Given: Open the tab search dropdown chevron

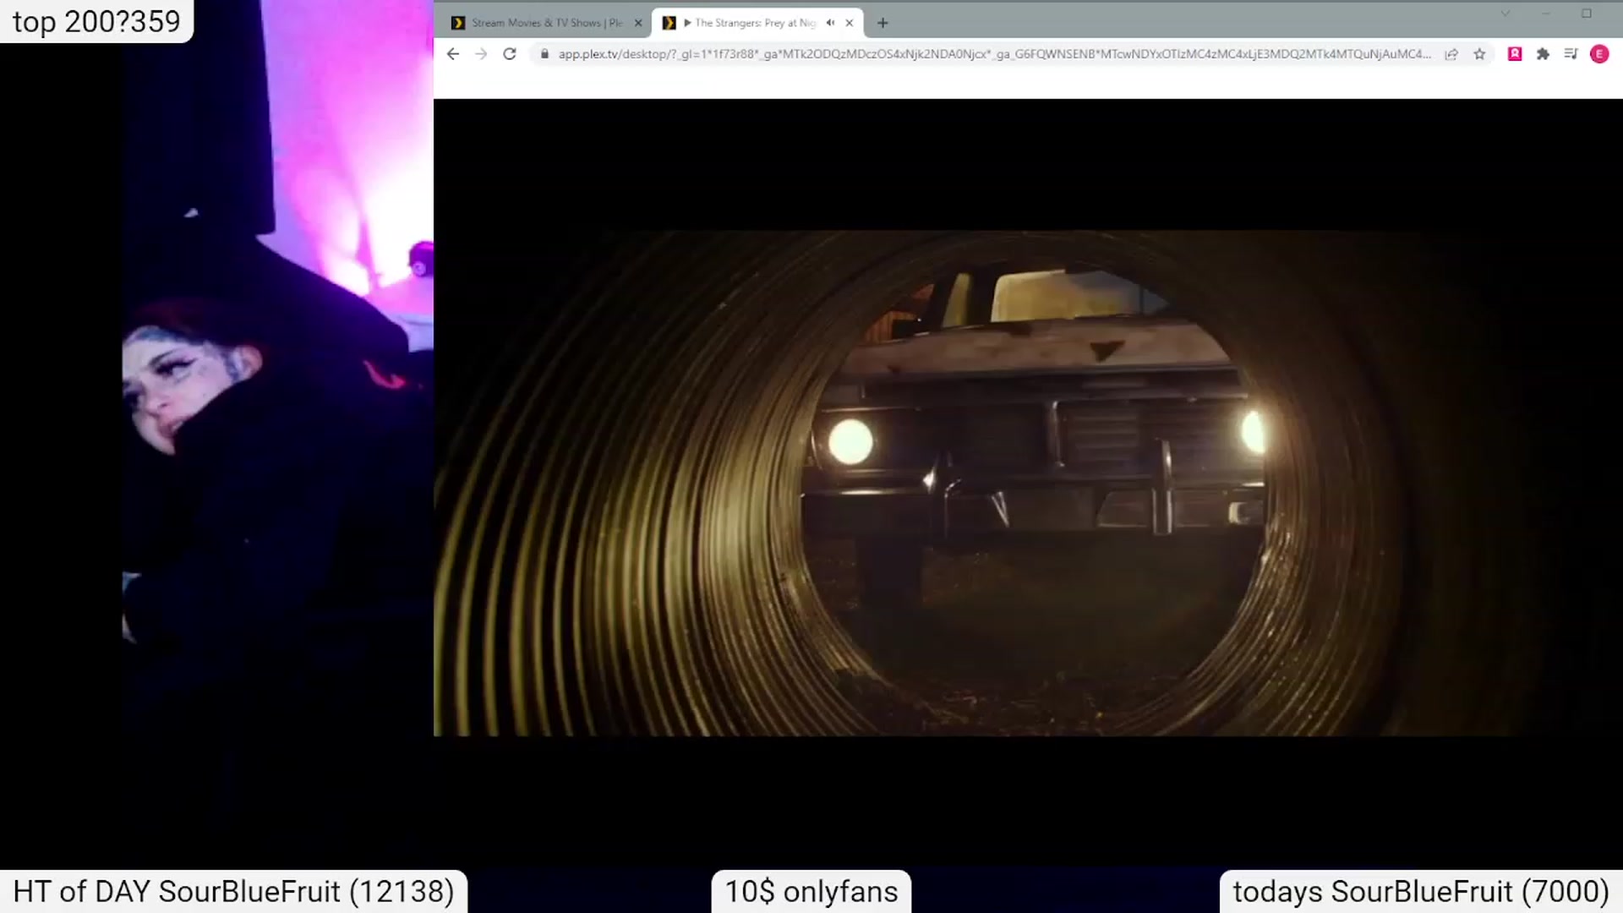Looking at the screenshot, I should click(1506, 14).
